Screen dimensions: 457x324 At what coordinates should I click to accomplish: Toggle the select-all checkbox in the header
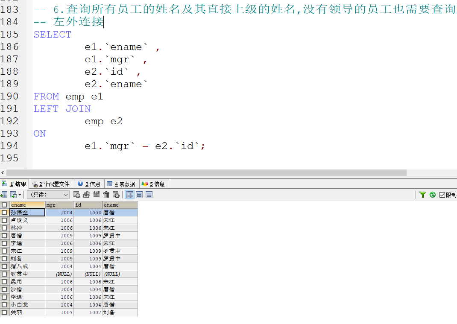click(4, 204)
